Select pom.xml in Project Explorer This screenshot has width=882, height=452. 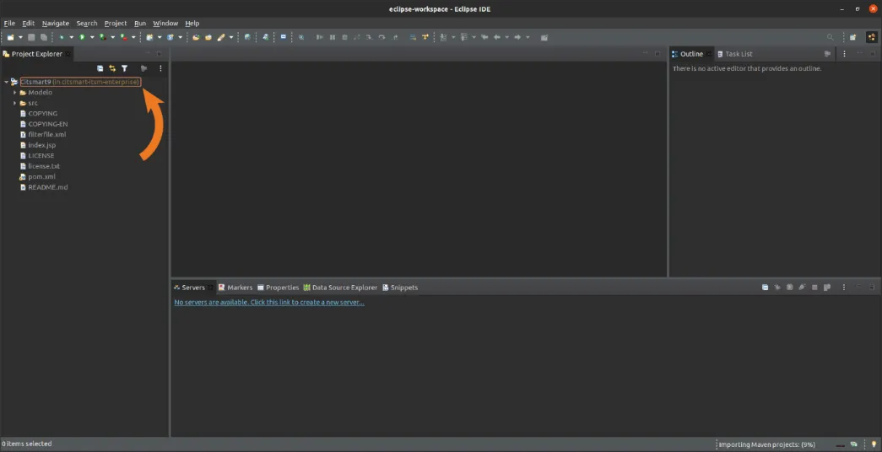tap(41, 176)
